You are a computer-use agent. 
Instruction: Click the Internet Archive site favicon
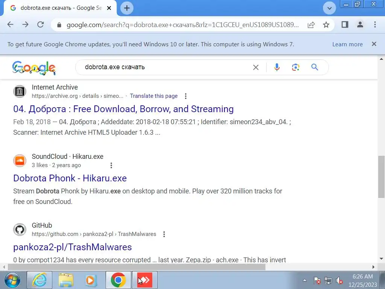pyautogui.click(x=20, y=91)
